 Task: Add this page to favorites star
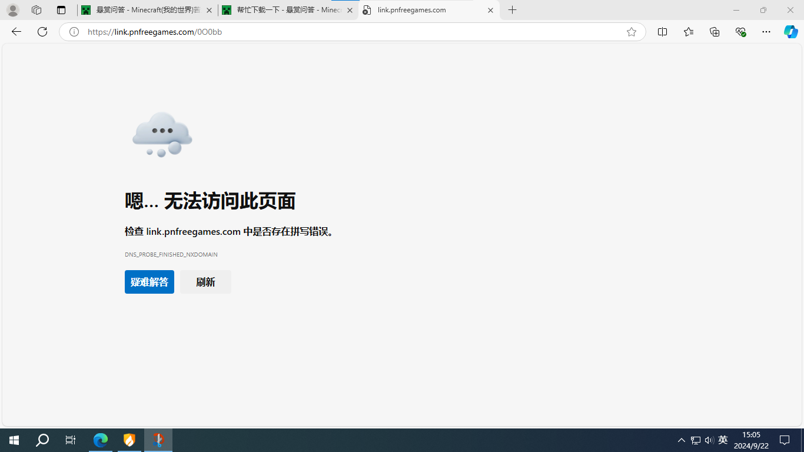click(632, 32)
